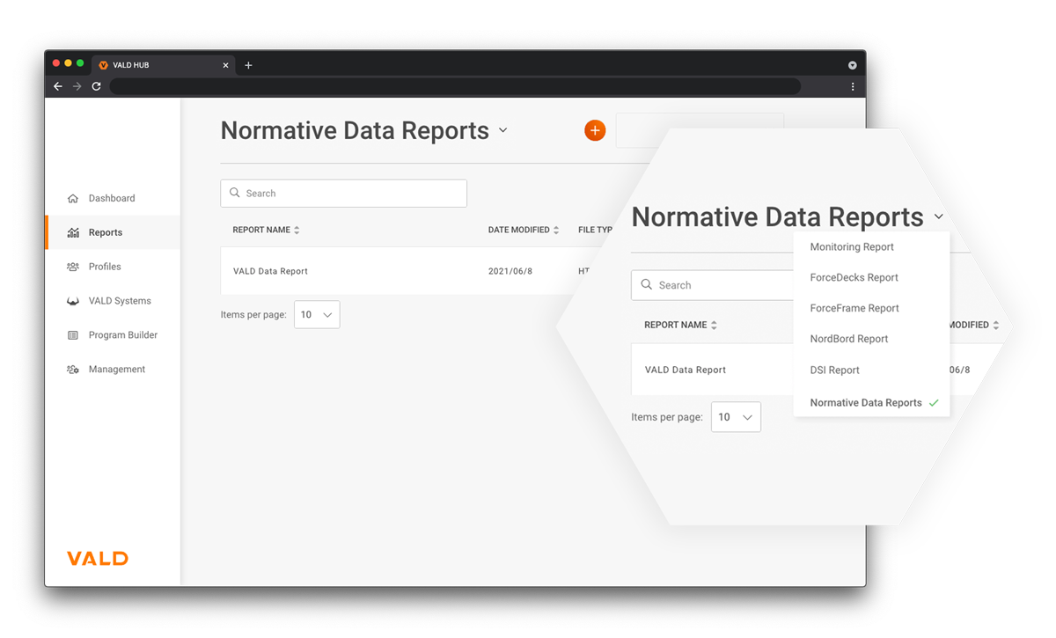Open the Dashboard home icon in sidebar
1056x638 pixels.
click(x=73, y=199)
